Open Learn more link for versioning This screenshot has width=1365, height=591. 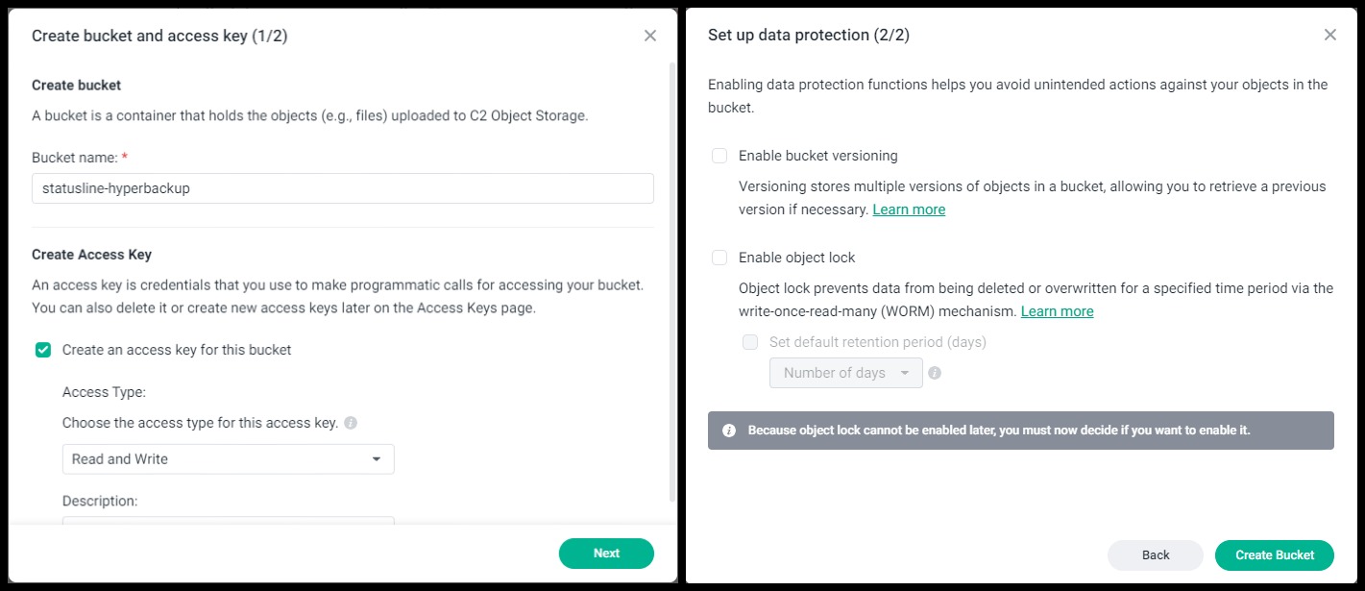coord(909,209)
